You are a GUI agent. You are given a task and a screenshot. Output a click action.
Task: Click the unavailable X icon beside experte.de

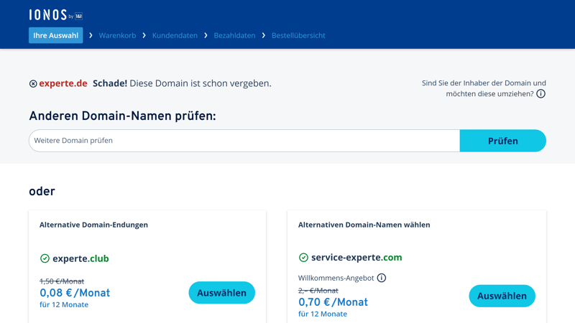[x=33, y=84]
